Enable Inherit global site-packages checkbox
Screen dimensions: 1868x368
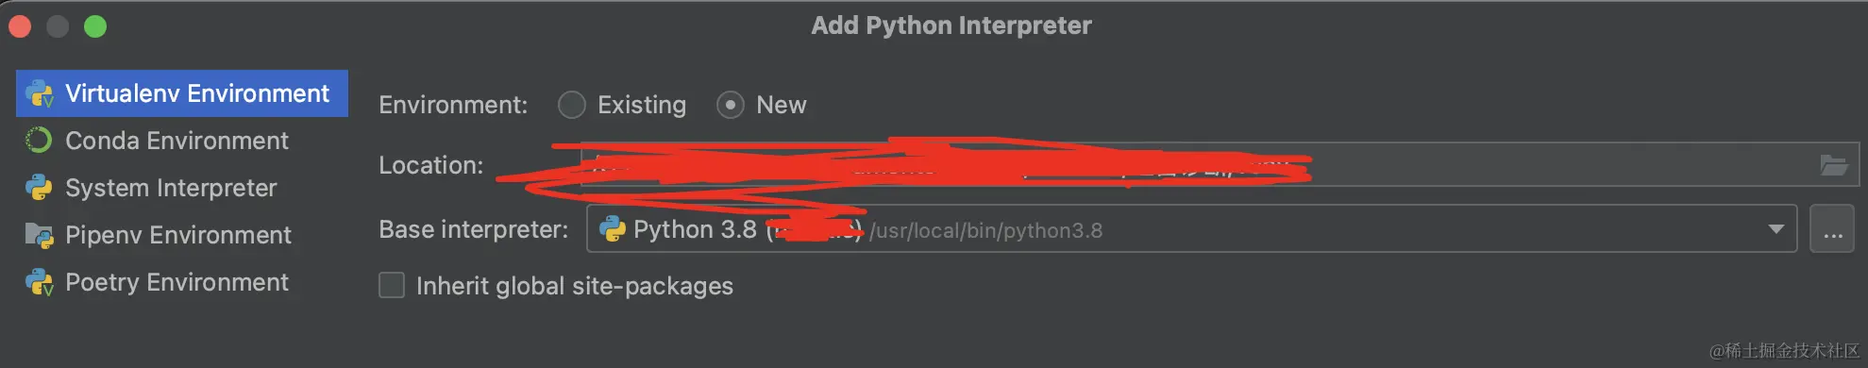pos(392,285)
